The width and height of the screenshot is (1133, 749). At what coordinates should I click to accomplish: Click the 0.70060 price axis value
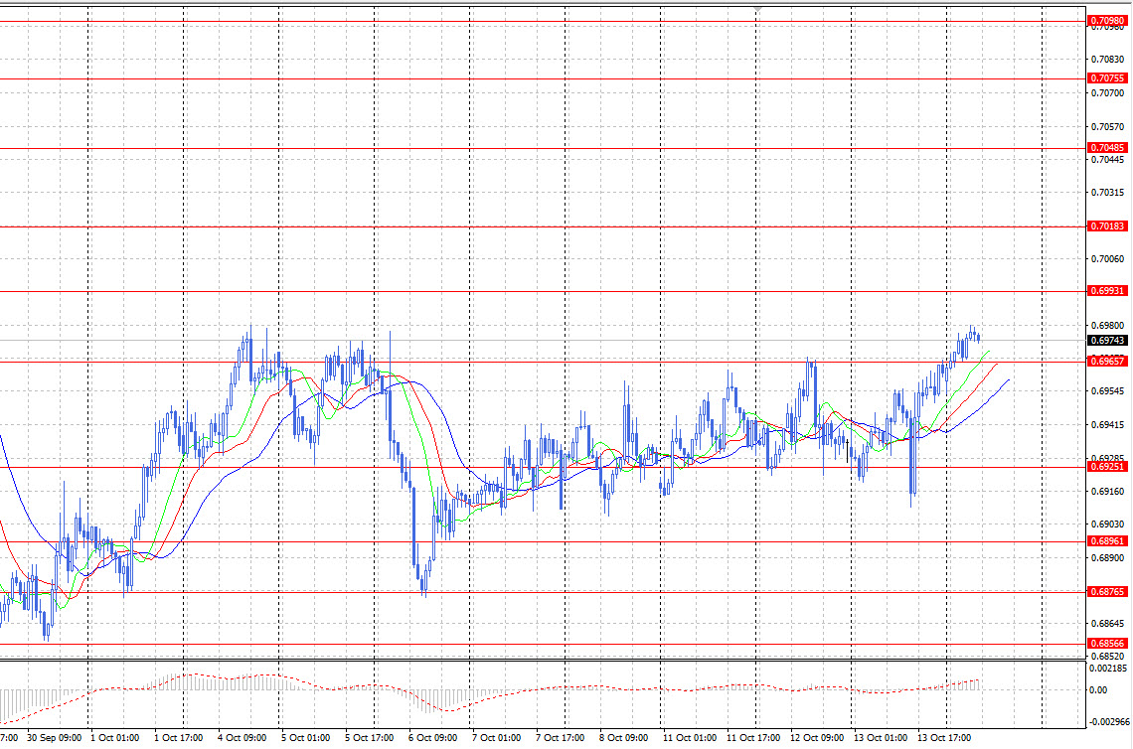(1107, 258)
